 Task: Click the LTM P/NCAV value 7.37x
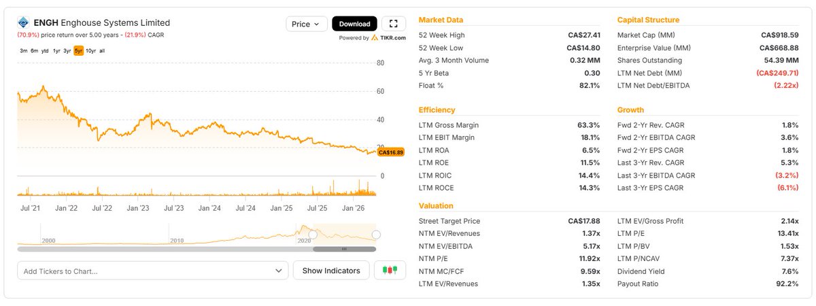pos(788,258)
